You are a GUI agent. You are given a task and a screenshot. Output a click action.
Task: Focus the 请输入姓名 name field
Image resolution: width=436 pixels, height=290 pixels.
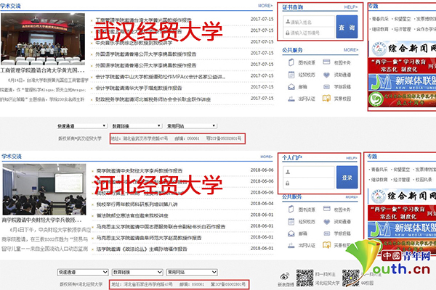(310, 22)
